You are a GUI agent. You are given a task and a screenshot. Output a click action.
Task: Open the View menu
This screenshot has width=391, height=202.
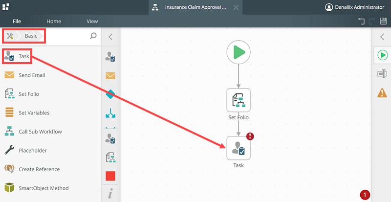coord(92,21)
